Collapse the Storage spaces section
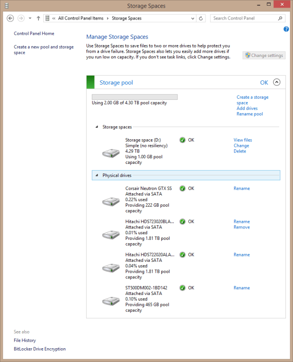This screenshot has width=293, height=362. point(98,127)
